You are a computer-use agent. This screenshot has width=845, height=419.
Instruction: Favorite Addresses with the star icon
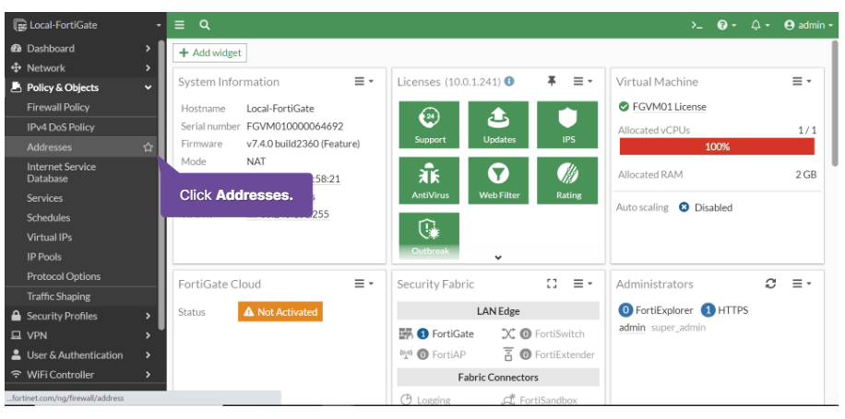(x=149, y=147)
